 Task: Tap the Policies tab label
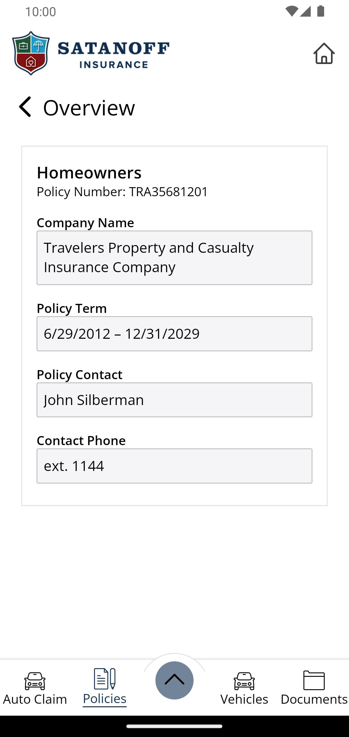click(104, 699)
